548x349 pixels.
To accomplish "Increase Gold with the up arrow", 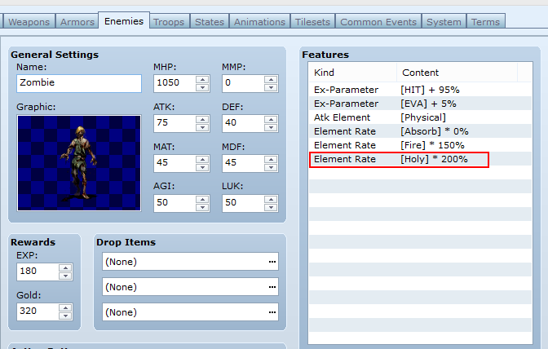I will (x=65, y=307).
